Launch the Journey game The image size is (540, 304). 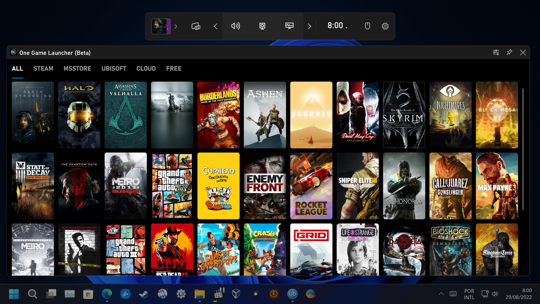click(x=311, y=115)
